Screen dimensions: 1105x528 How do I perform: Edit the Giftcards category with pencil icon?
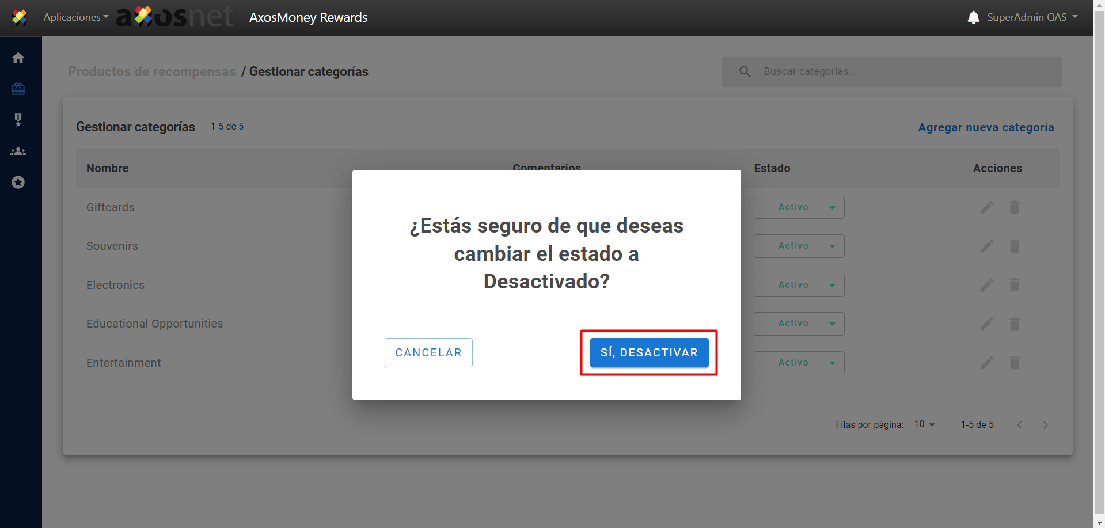click(x=987, y=207)
